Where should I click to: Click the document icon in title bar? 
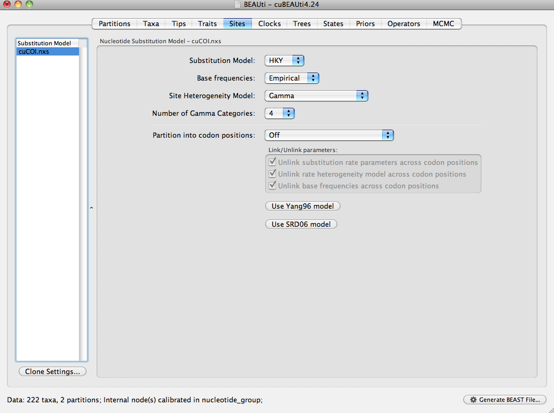pos(238,5)
